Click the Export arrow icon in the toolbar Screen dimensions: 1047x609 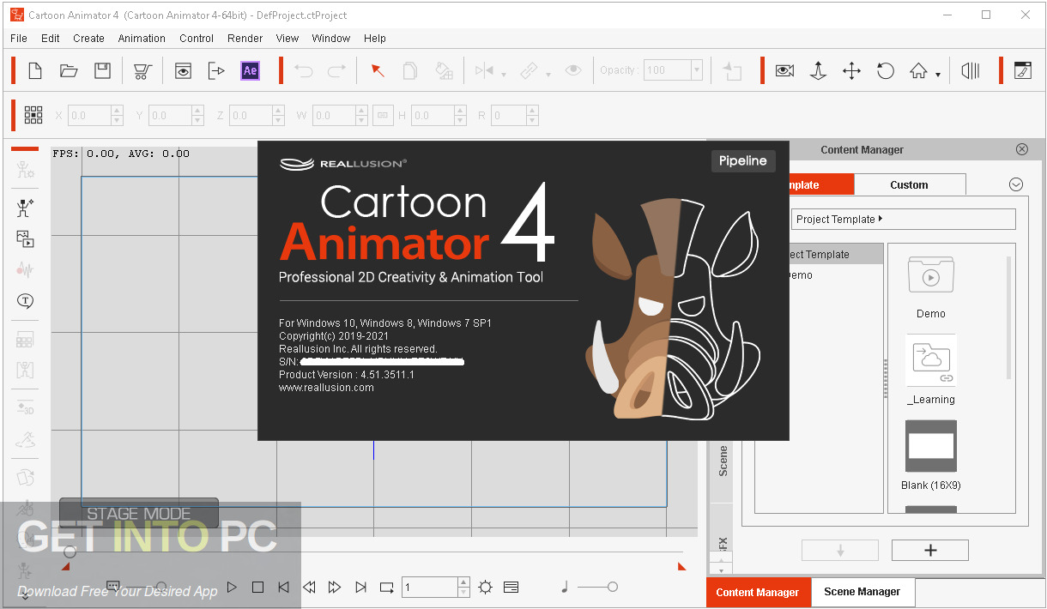click(x=216, y=70)
